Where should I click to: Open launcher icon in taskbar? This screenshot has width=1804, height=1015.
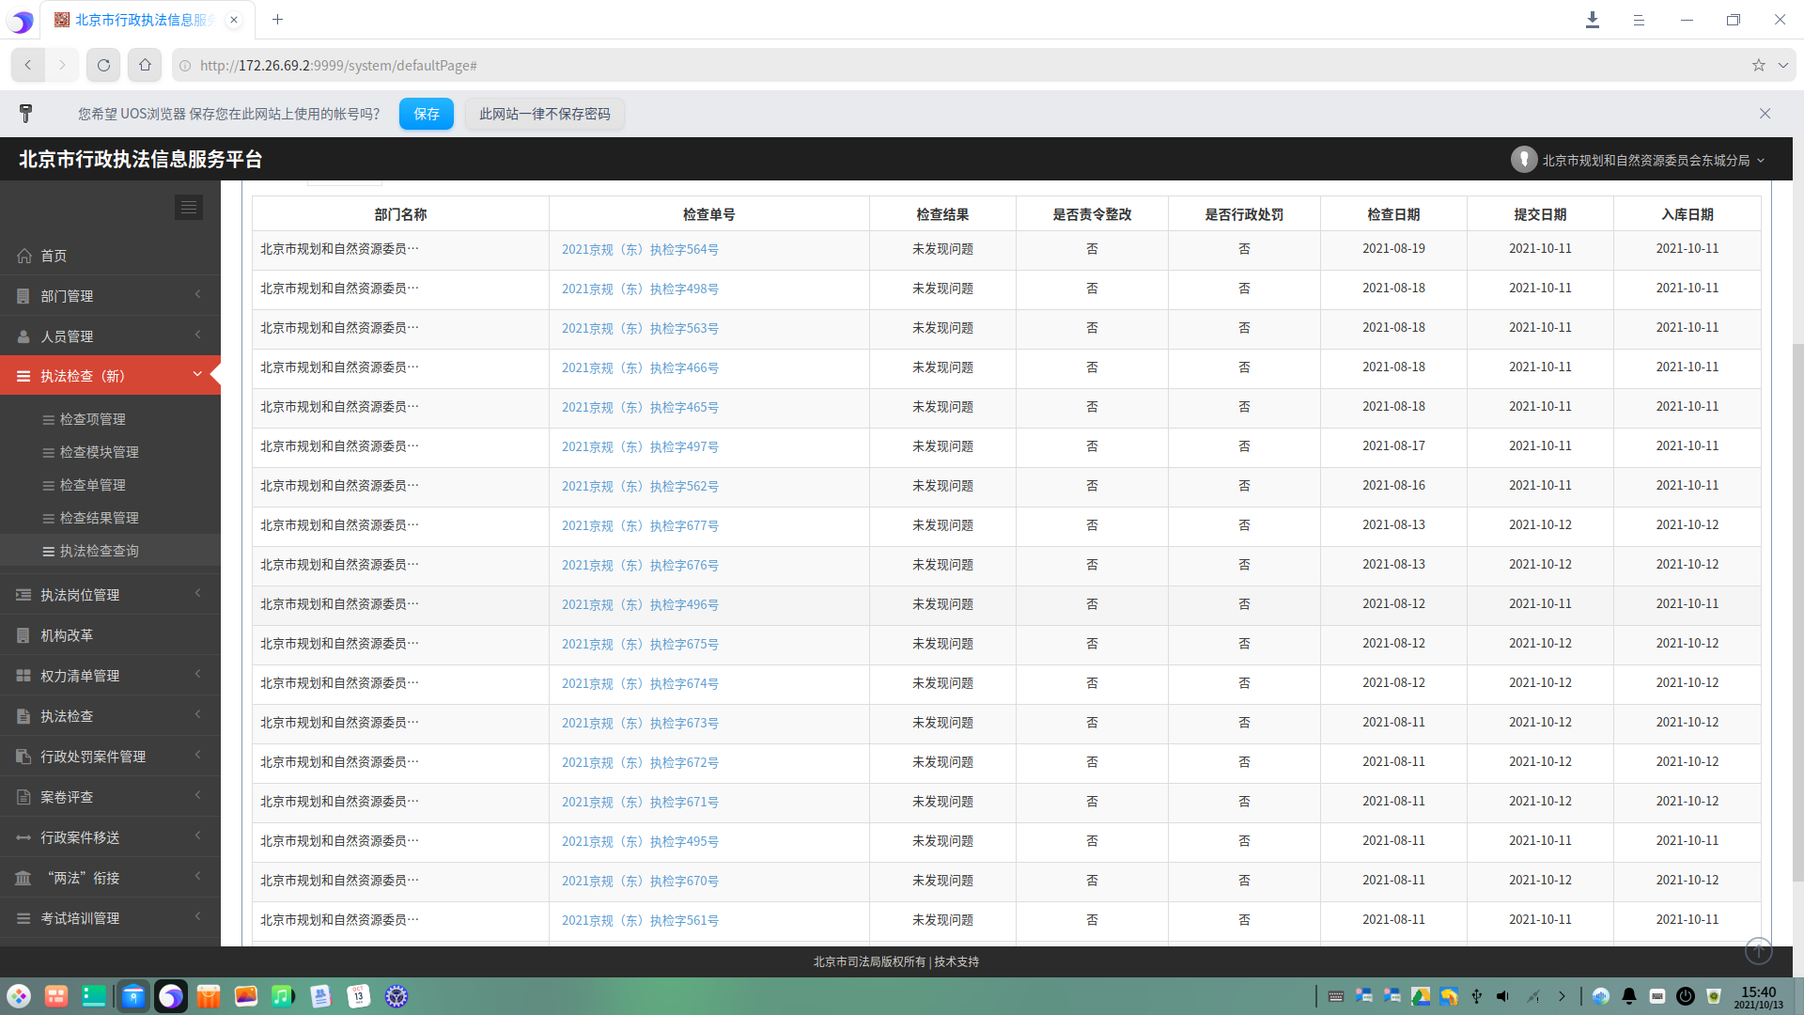coord(19,996)
